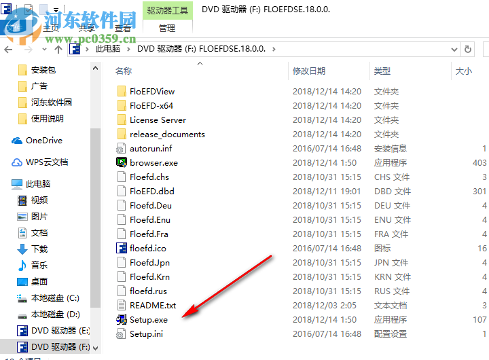This screenshot has width=489, height=360.
Task: Select the autorun.inf file icon
Action: (x=121, y=149)
